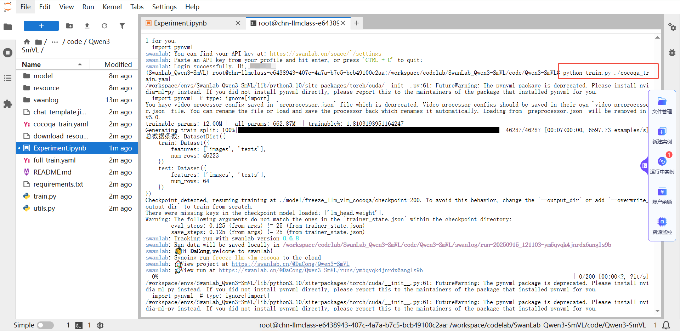Refresh the file list

click(x=104, y=26)
